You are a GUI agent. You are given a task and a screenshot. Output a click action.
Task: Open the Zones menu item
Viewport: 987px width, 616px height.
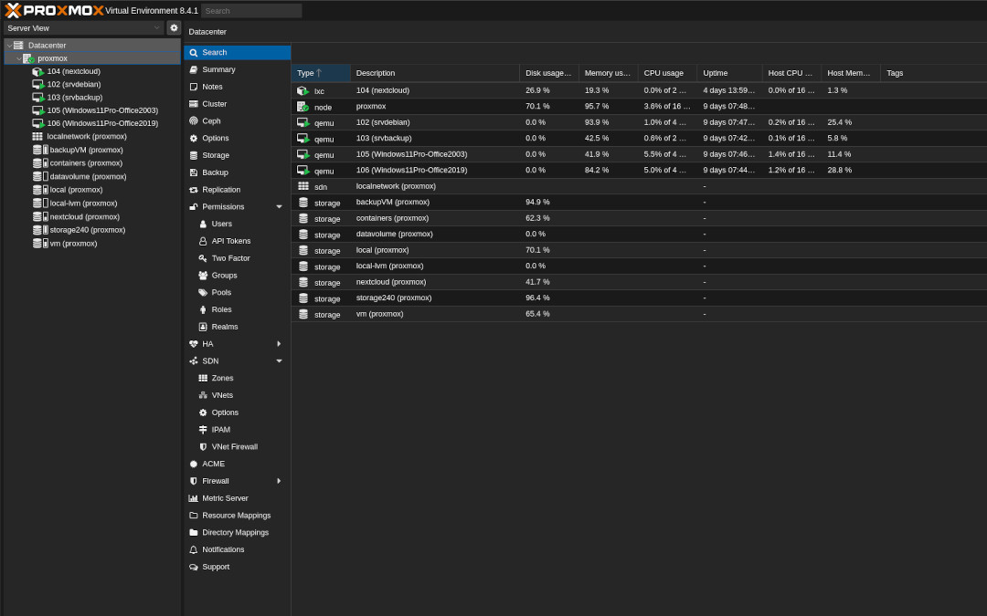[x=238, y=379]
